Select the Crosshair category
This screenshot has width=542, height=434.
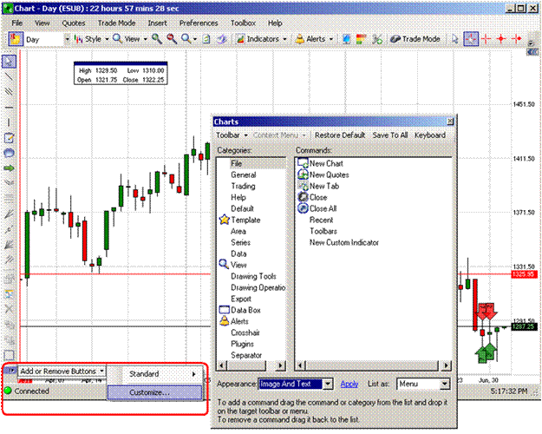click(245, 333)
